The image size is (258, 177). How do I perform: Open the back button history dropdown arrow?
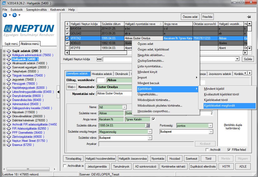pyautogui.click(x=10, y=15)
